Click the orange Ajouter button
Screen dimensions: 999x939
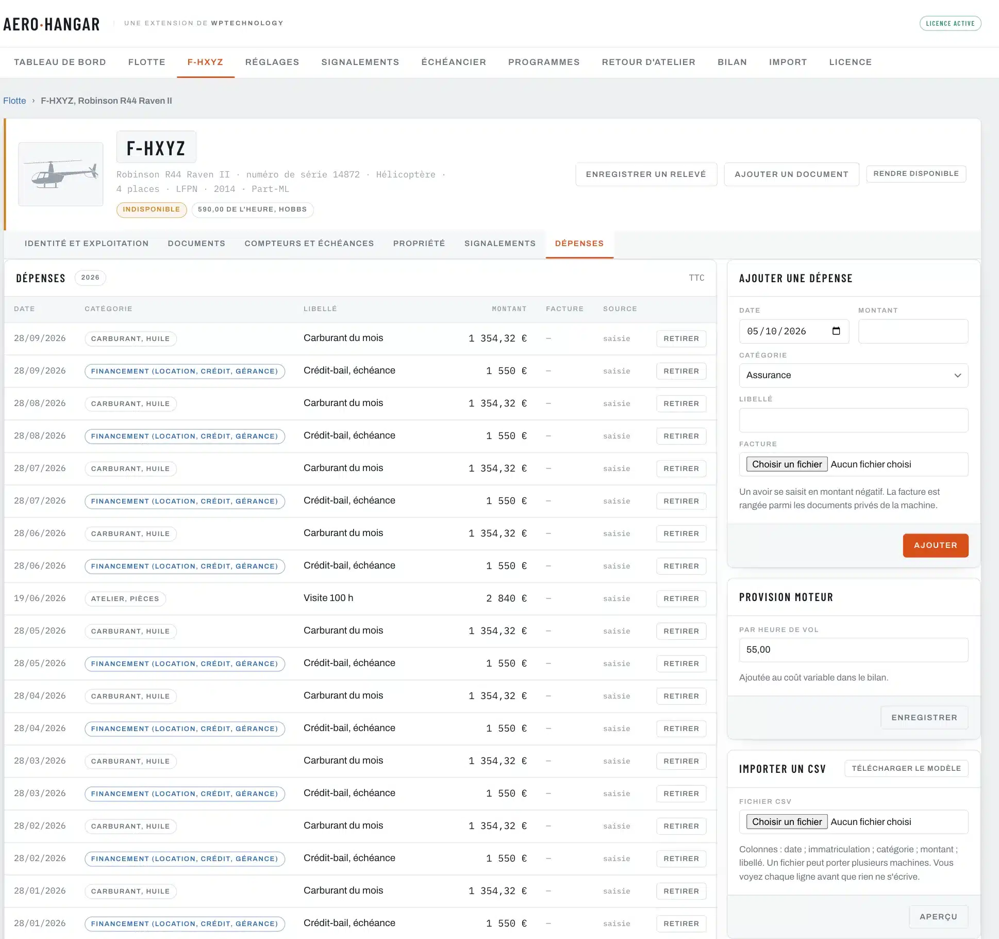(x=935, y=545)
